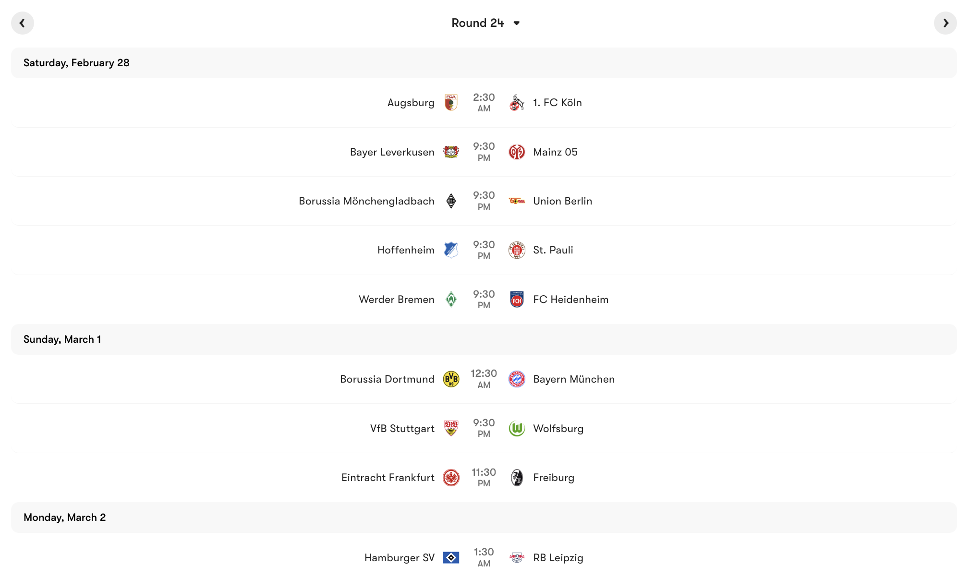Click the Augsburg club crest

tap(452, 102)
